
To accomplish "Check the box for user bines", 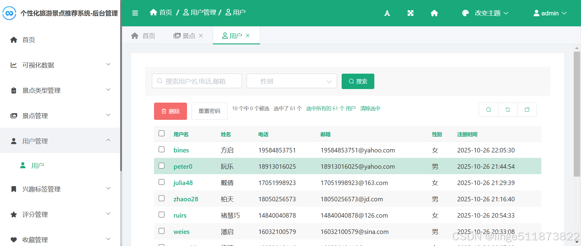I will pos(162,149).
